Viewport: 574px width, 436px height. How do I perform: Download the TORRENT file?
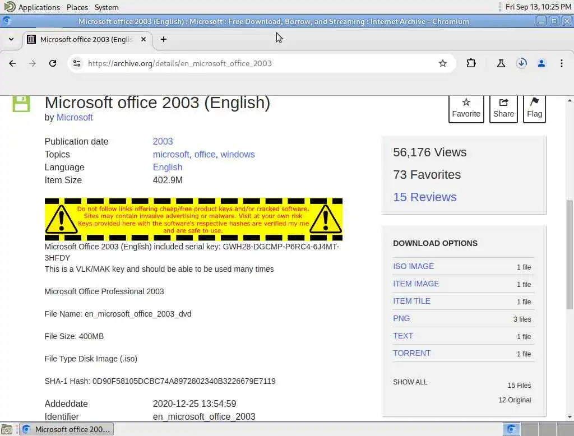click(411, 353)
